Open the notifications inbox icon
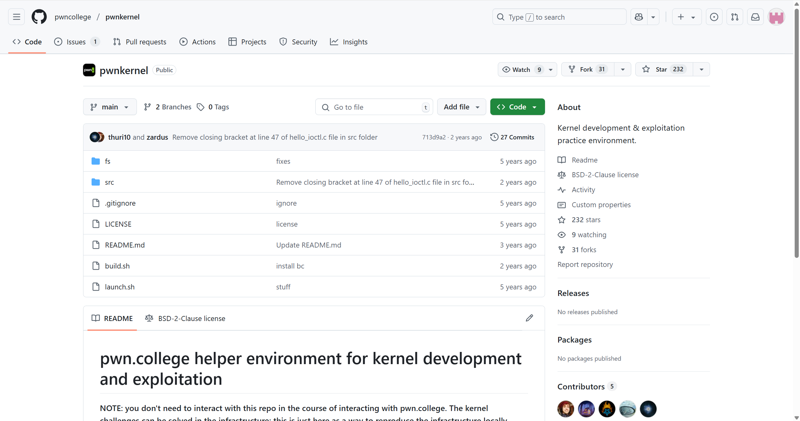The image size is (800, 421). (755, 17)
